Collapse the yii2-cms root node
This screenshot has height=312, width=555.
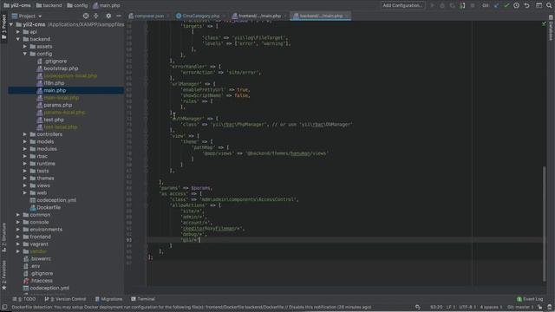11,24
